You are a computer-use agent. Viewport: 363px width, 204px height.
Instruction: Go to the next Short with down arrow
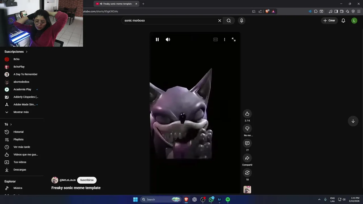[x=353, y=121]
